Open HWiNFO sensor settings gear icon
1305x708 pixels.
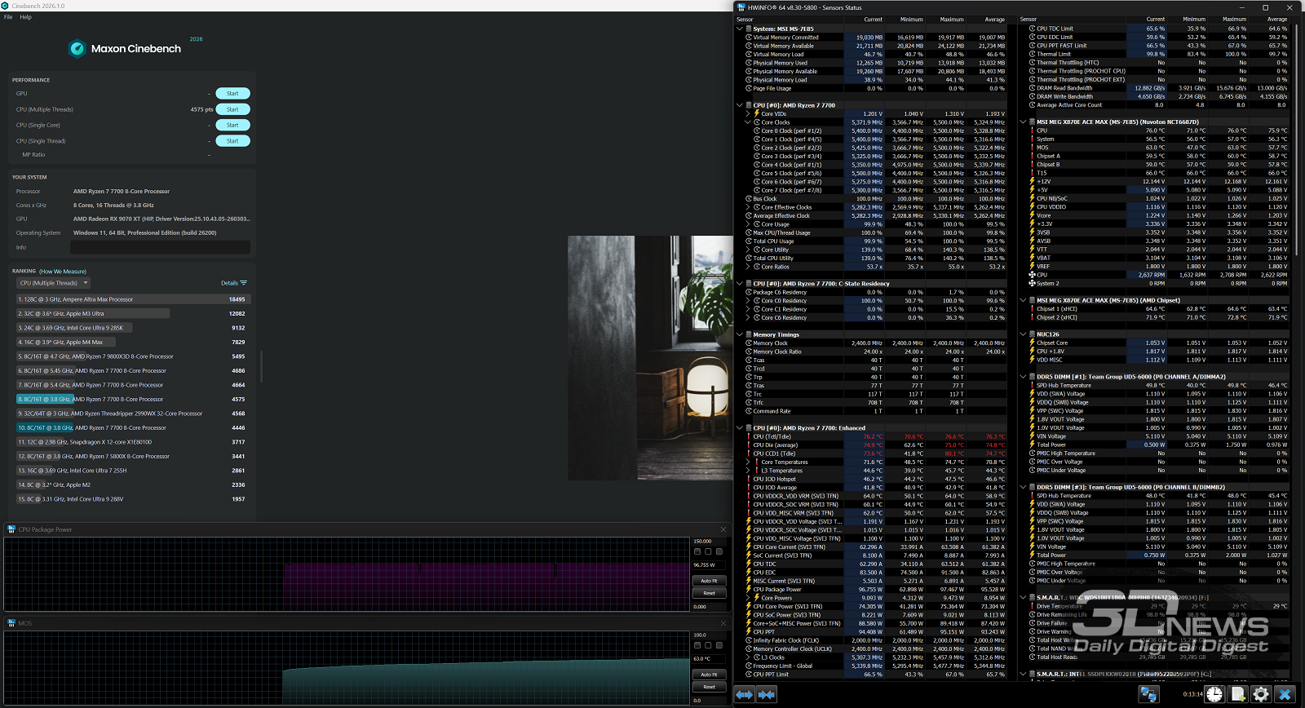point(1261,694)
